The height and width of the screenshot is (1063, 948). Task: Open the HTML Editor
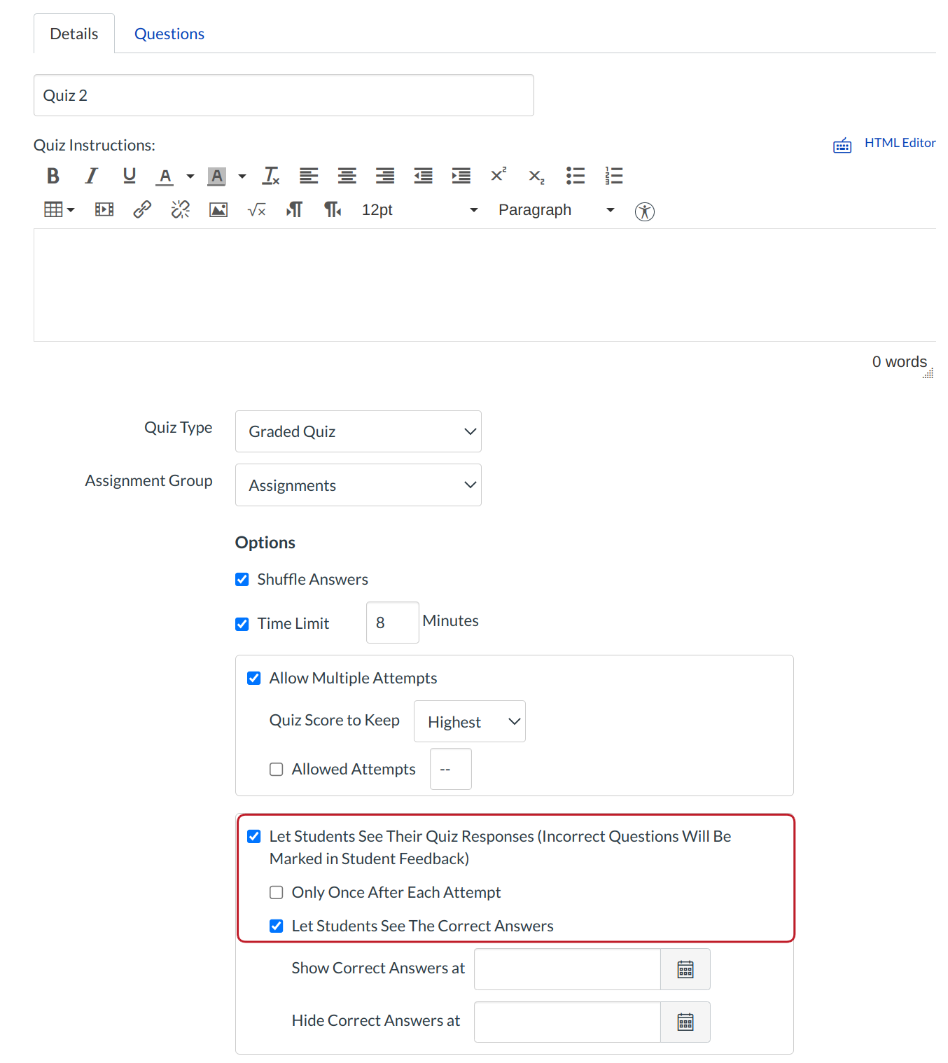tap(900, 142)
